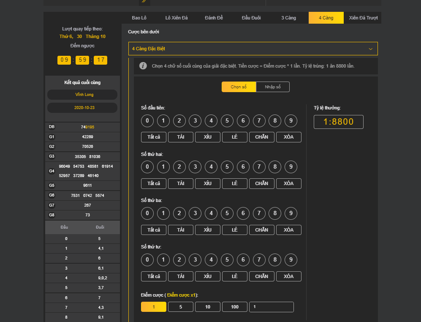Set bet points to 100

tap(234, 307)
